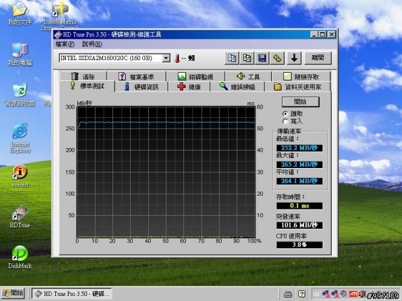Select everest desktop shortcut
The image size is (402, 301).
click(19, 176)
